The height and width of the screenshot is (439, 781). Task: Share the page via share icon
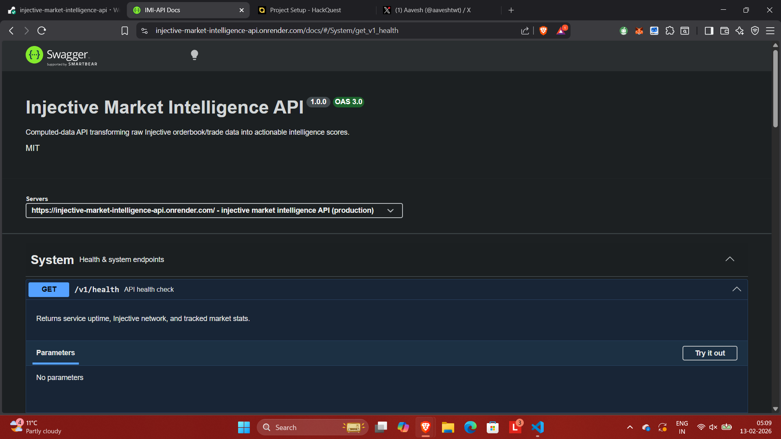click(x=525, y=31)
